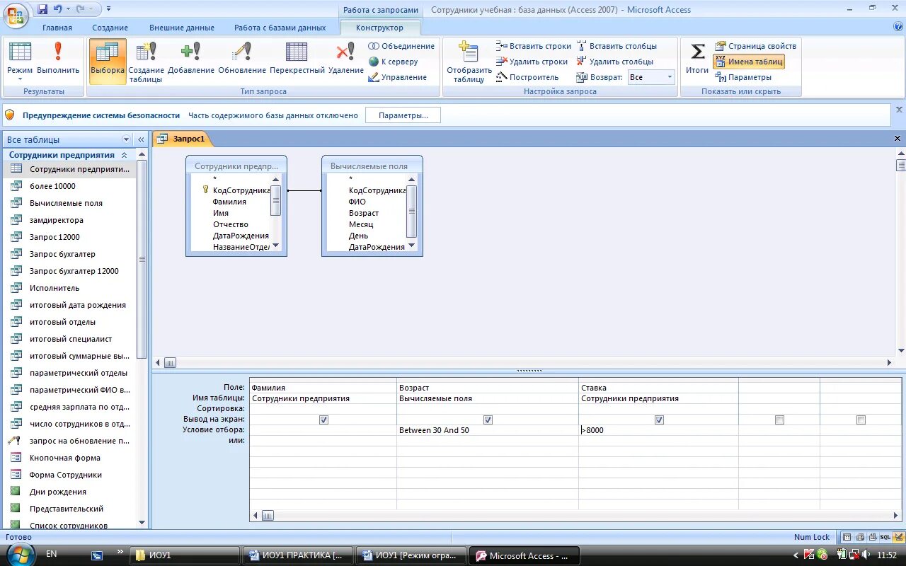Screen dimensions: 906x566
Task: Toggle Итоги totals row
Action: (x=697, y=58)
